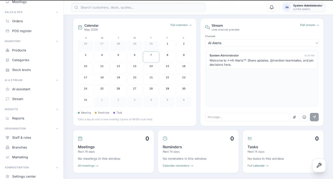Collapse the Organisation section

(x=57, y=129)
